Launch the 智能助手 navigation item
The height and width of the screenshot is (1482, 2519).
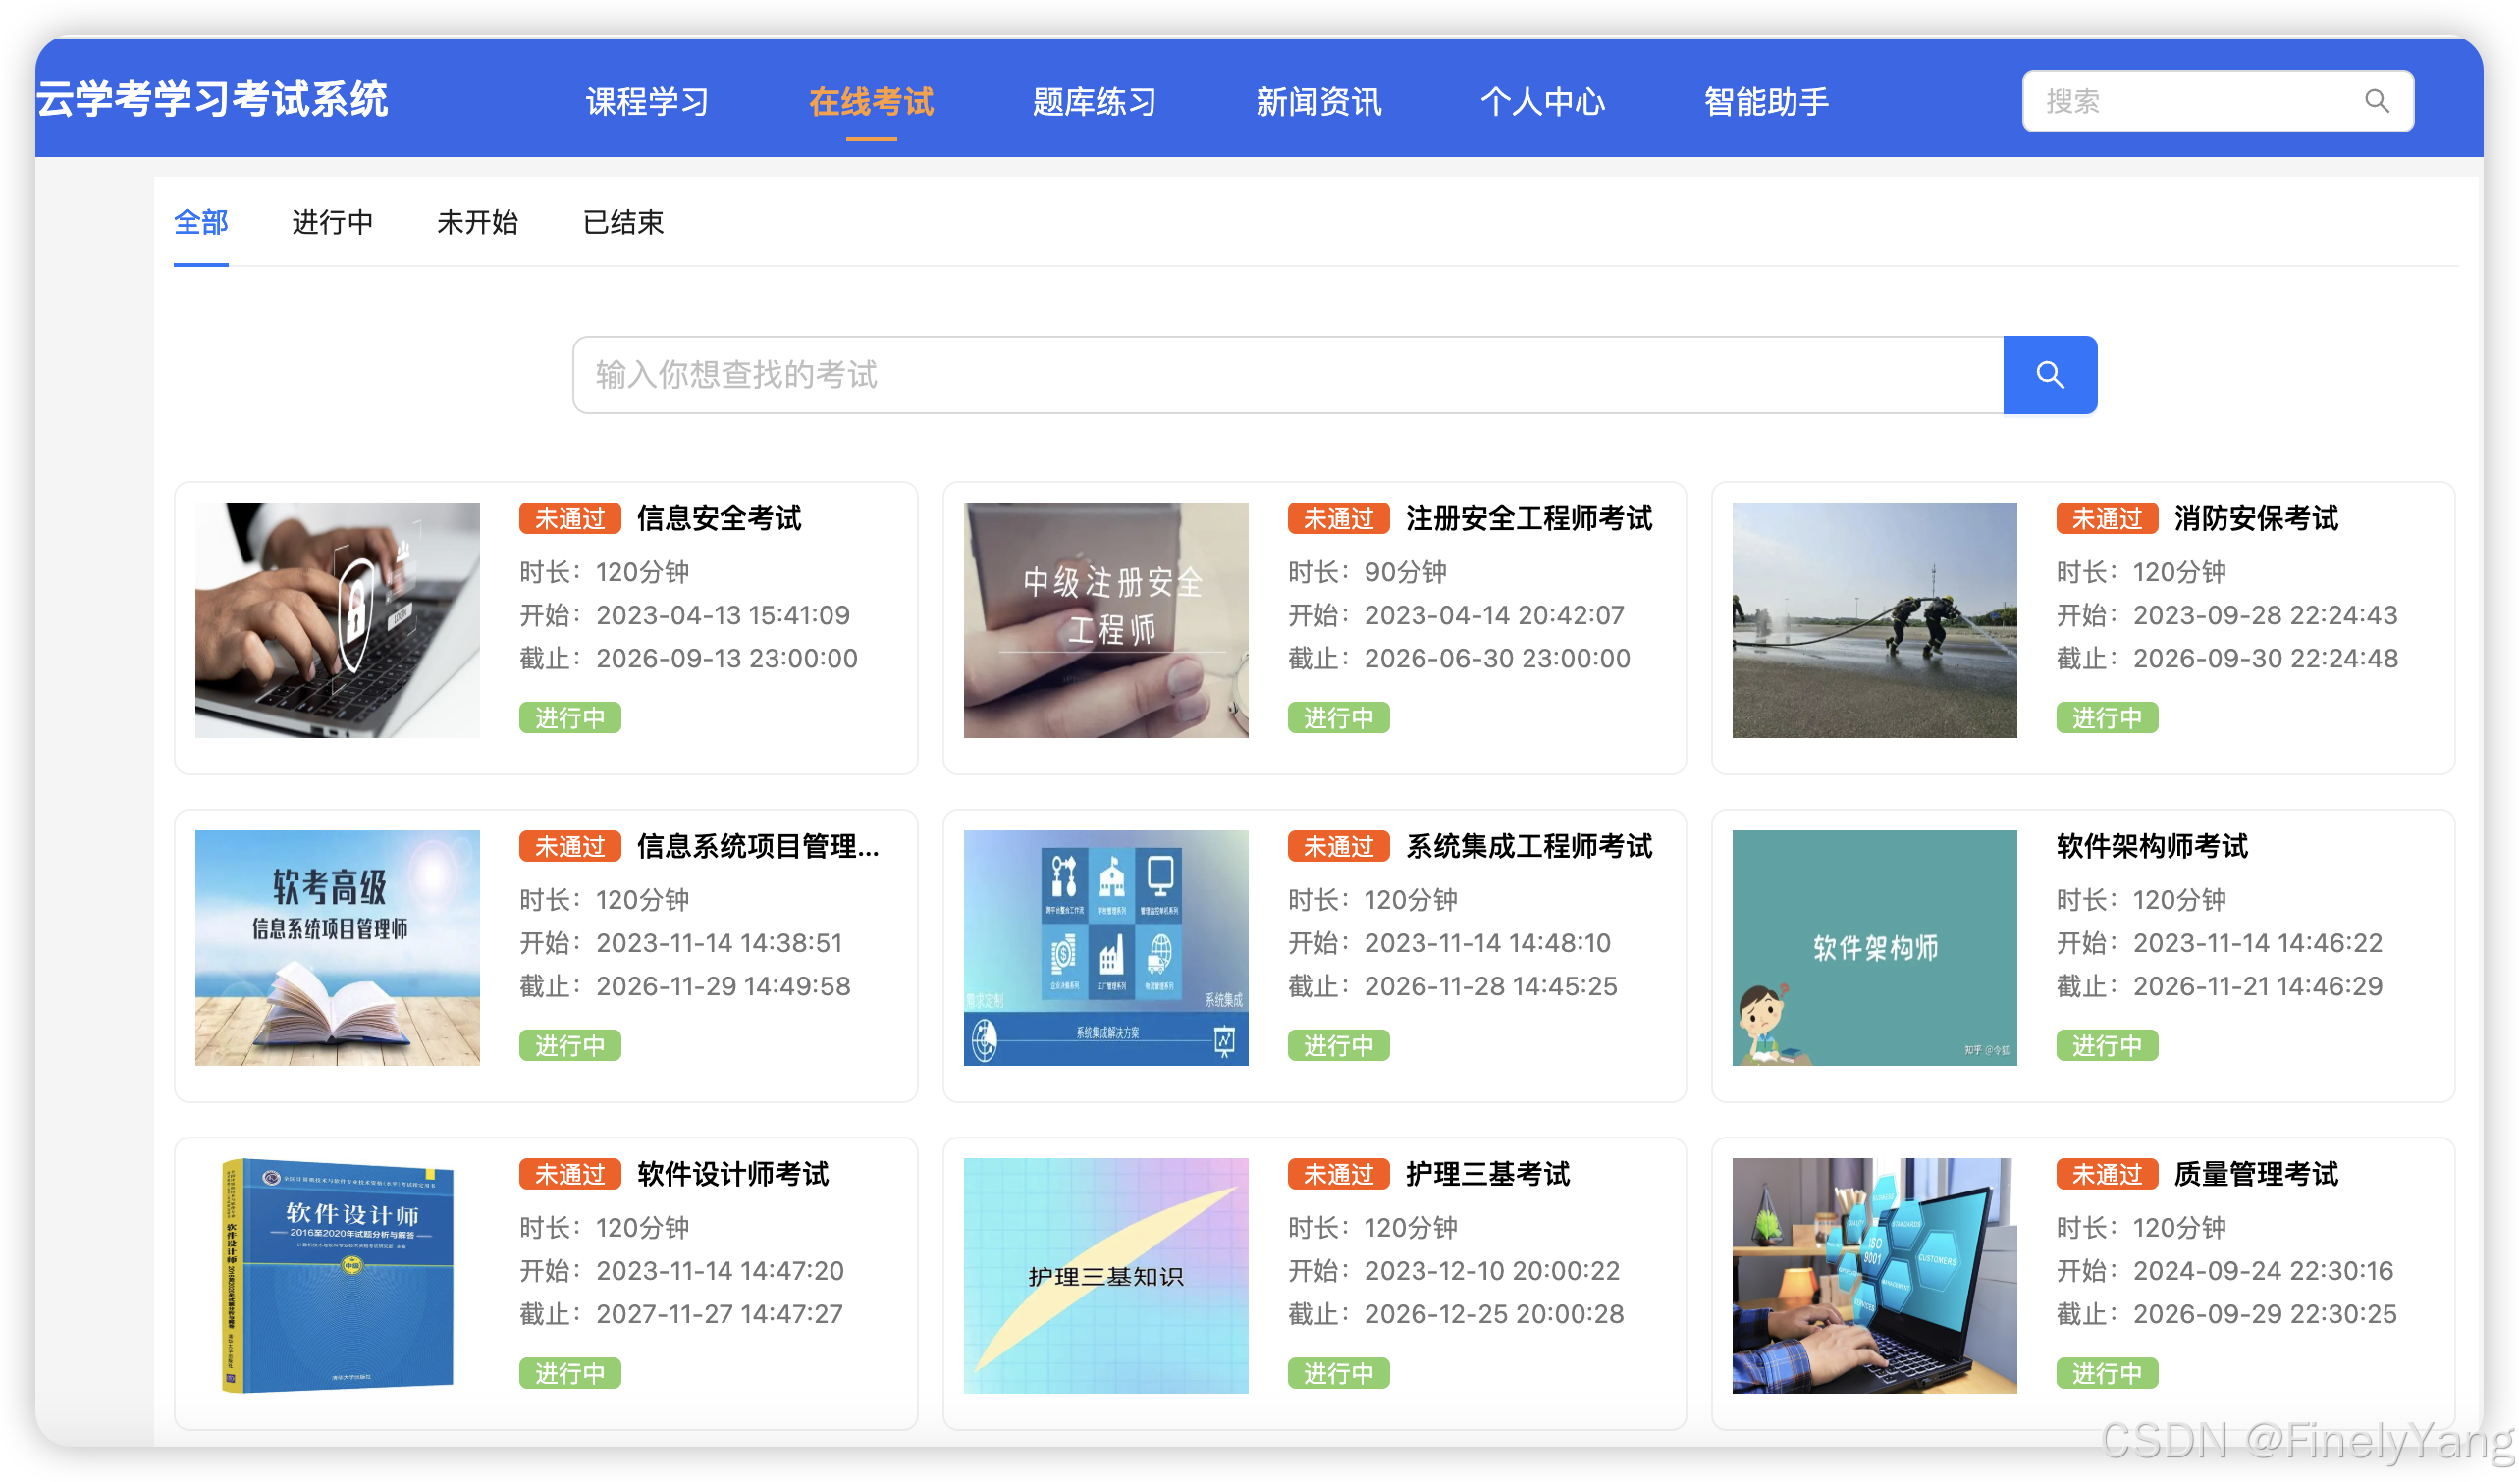1765,101
